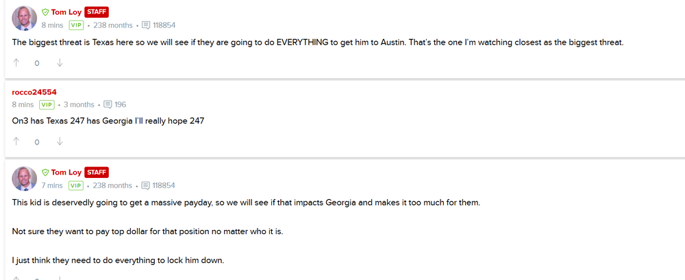Image resolution: width=685 pixels, height=280 pixels.
Task: Open Tom Loy's avatar in the topmost post
Action: point(25,18)
